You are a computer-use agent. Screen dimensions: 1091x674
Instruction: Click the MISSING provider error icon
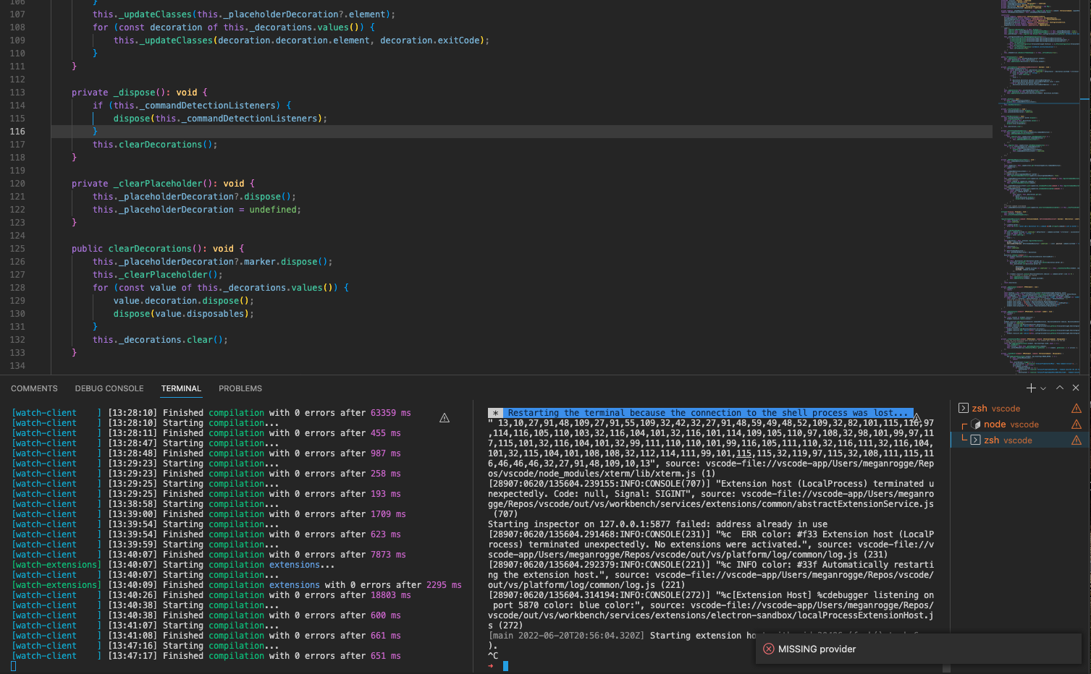[769, 649]
